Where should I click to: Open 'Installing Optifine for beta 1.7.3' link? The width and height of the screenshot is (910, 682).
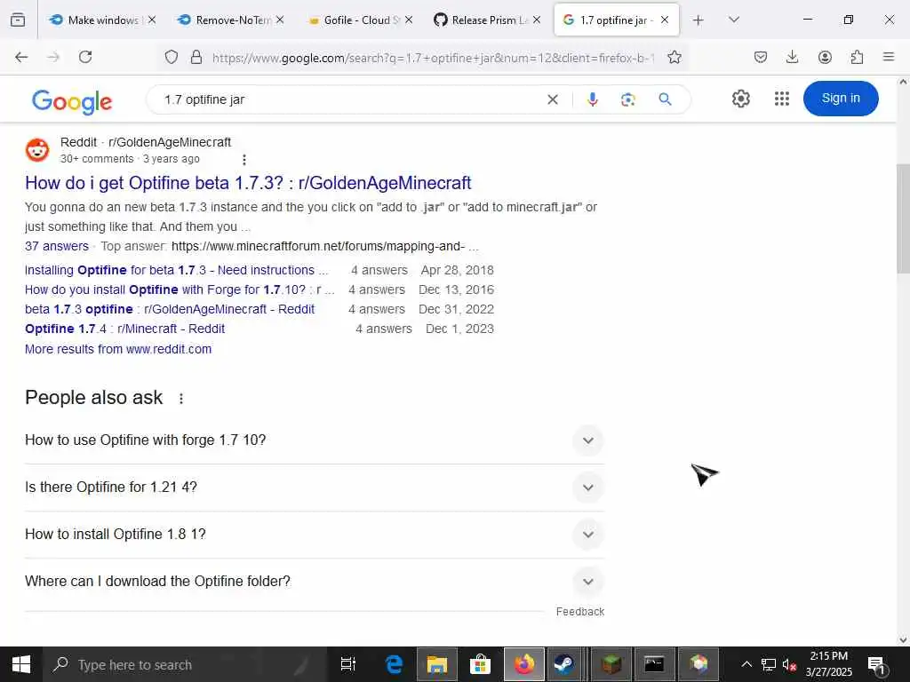tap(177, 270)
